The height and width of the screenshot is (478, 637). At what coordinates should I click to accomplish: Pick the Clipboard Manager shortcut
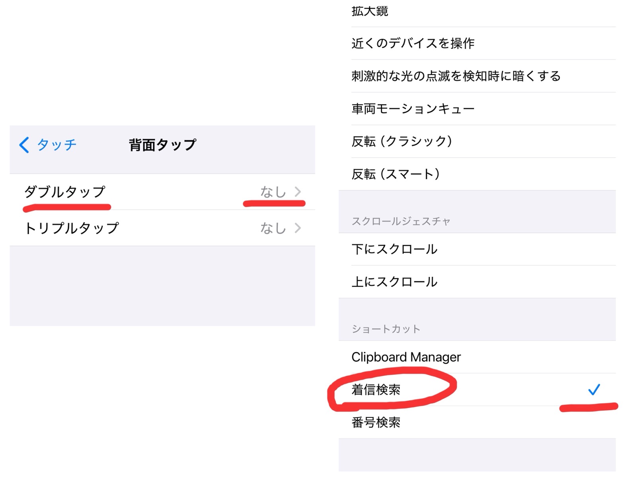(406, 357)
